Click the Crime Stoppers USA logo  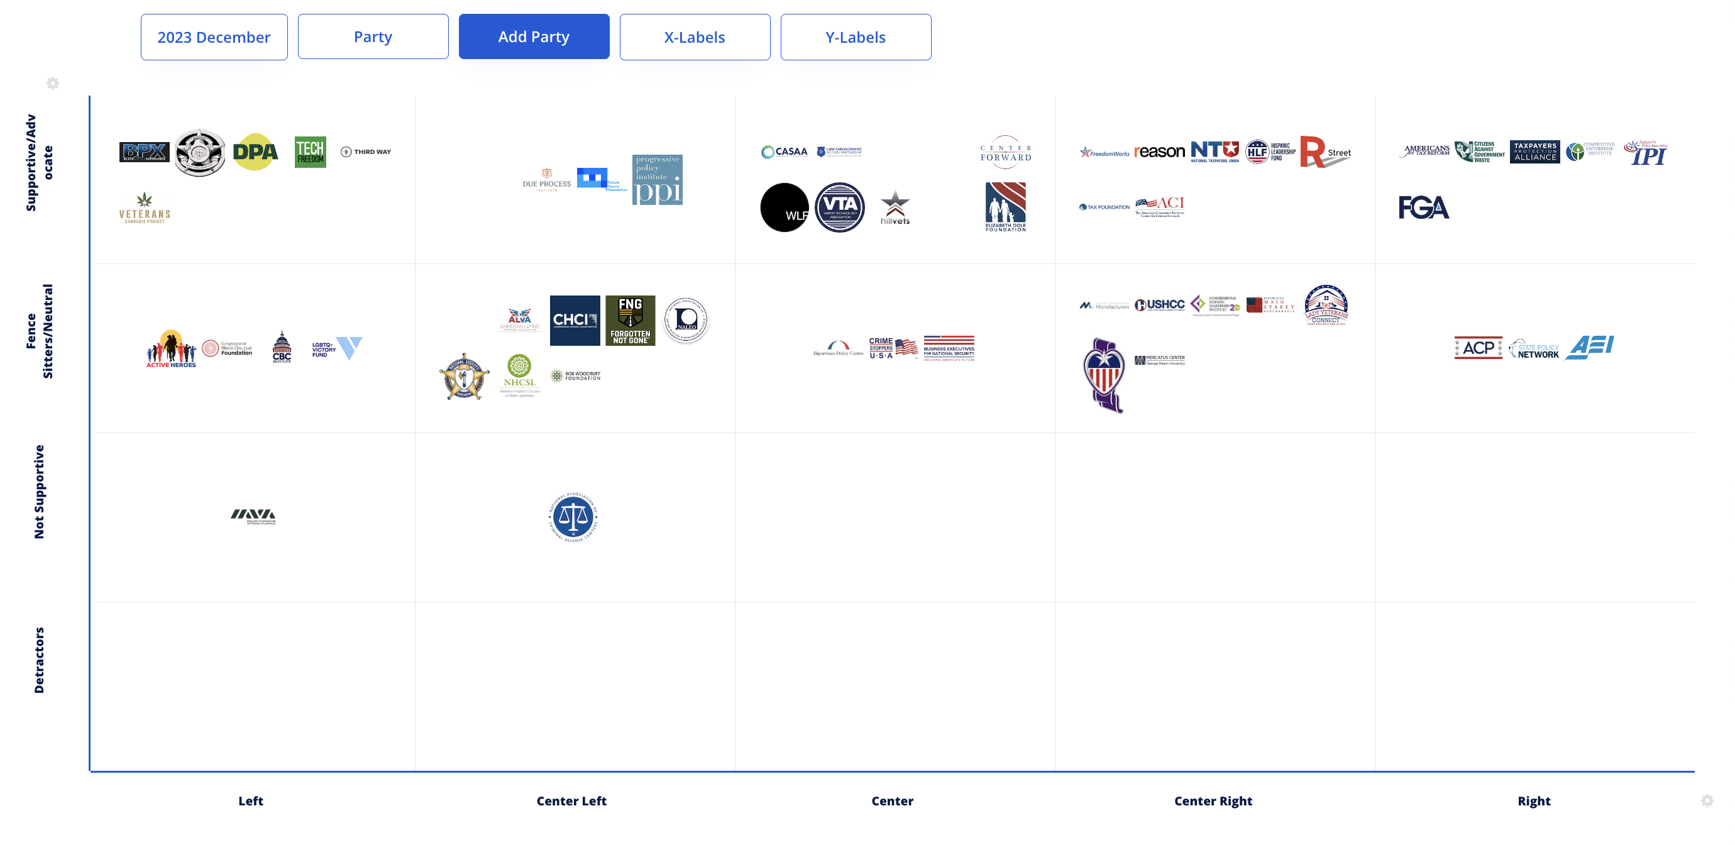click(894, 348)
